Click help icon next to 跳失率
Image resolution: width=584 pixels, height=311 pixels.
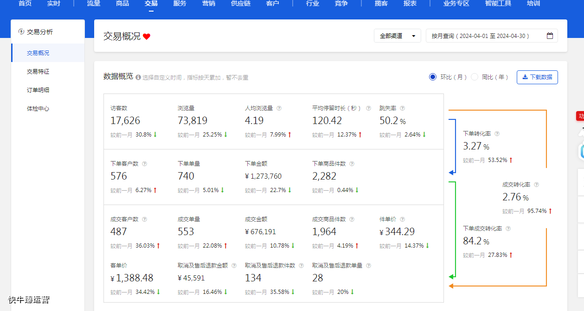point(402,108)
